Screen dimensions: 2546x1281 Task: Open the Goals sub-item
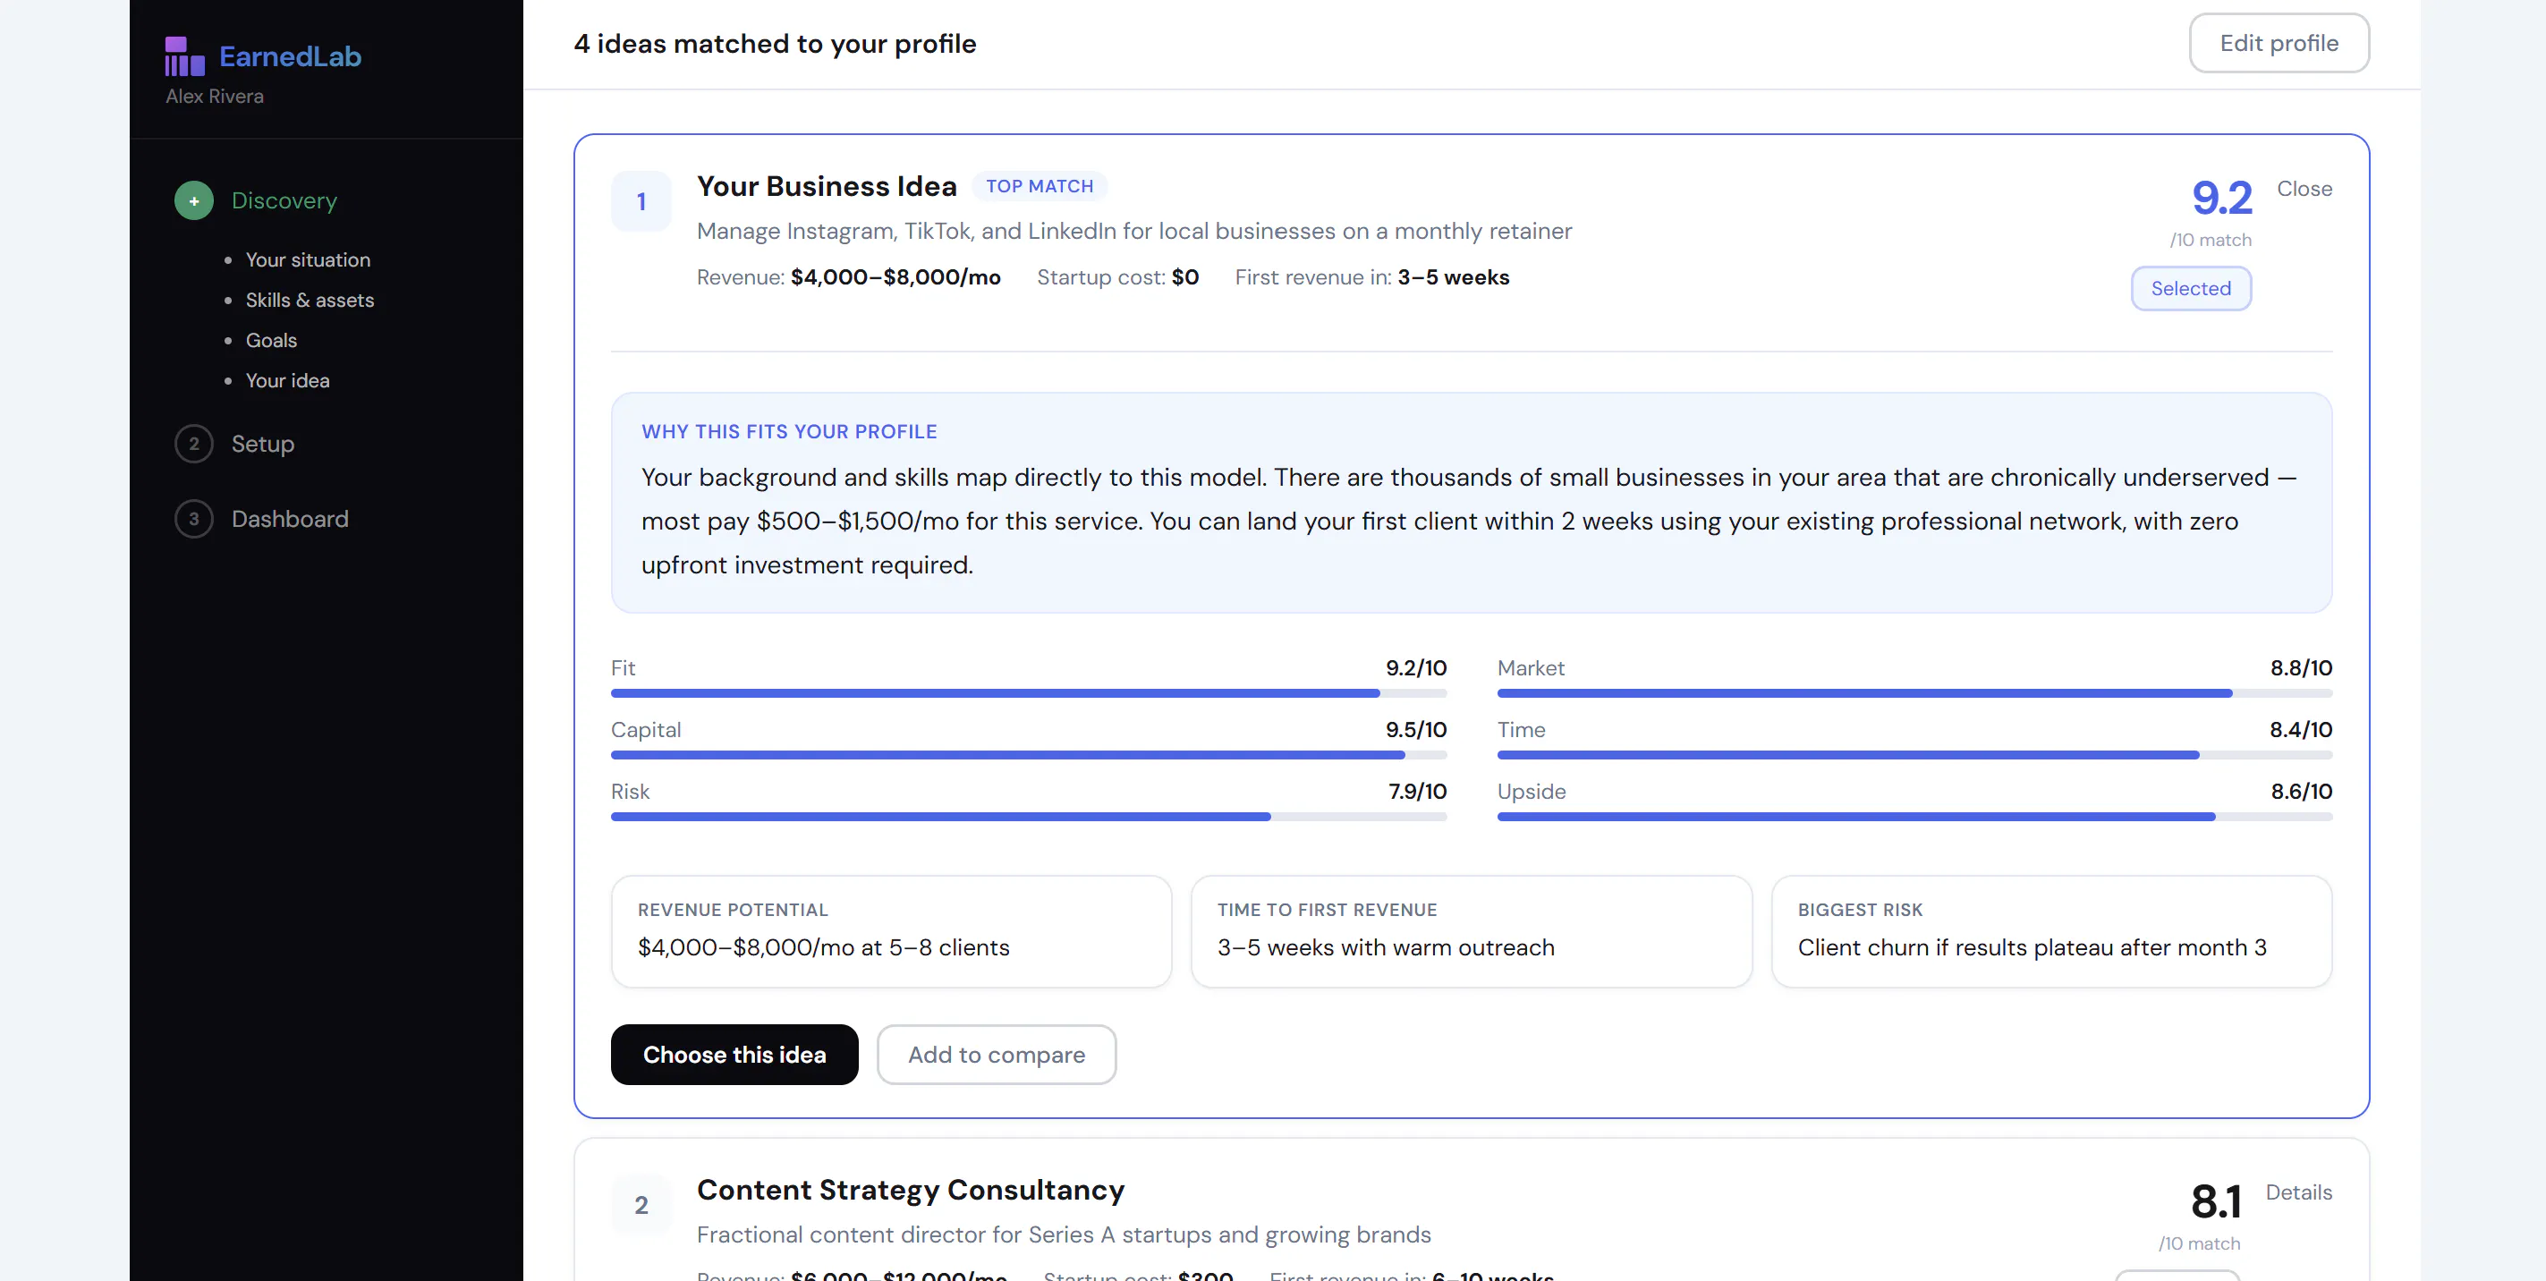(x=271, y=340)
